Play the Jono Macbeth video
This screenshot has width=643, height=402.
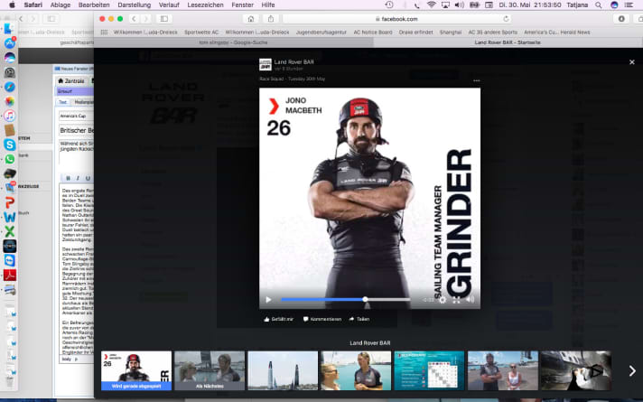pyautogui.click(x=268, y=300)
